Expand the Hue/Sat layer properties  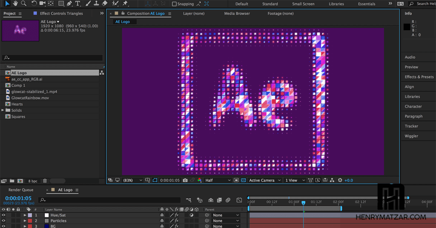[x=25, y=215]
